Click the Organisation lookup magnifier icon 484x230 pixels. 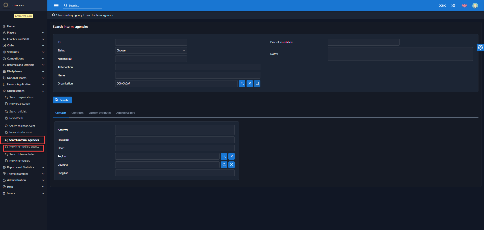[x=242, y=83]
